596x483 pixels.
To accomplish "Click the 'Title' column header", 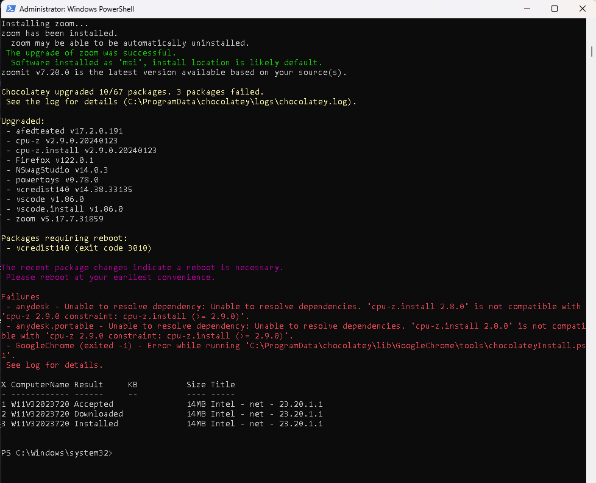I will point(223,384).
